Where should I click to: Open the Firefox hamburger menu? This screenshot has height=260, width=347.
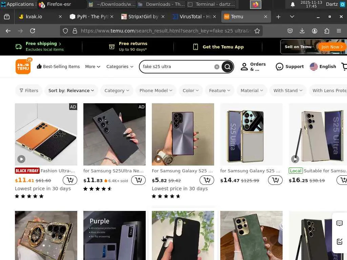coord(339,31)
